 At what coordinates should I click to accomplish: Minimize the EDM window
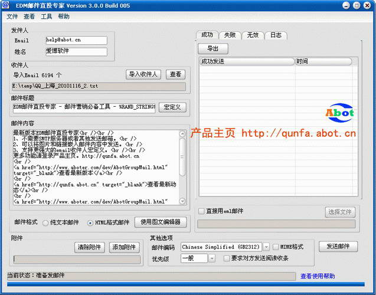(346, 5)
